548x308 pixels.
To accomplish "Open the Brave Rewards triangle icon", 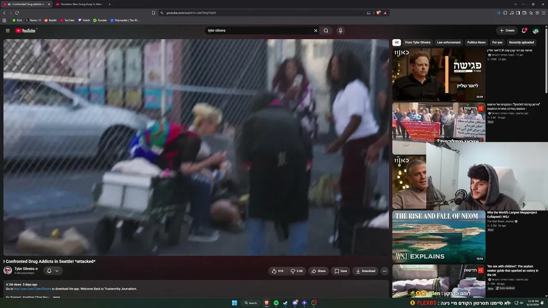I will click(385, 13).
